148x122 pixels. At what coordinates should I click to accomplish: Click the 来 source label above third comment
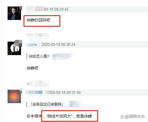[28, 84]
